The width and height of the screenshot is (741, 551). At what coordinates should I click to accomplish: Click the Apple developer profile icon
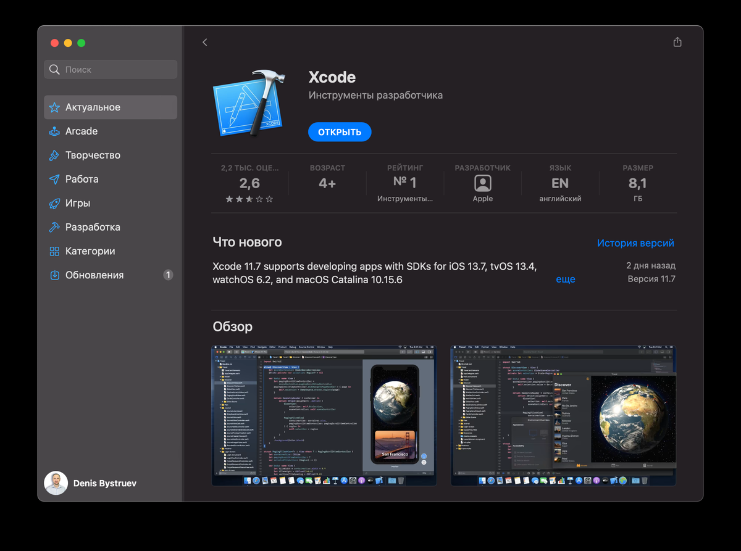483,183
